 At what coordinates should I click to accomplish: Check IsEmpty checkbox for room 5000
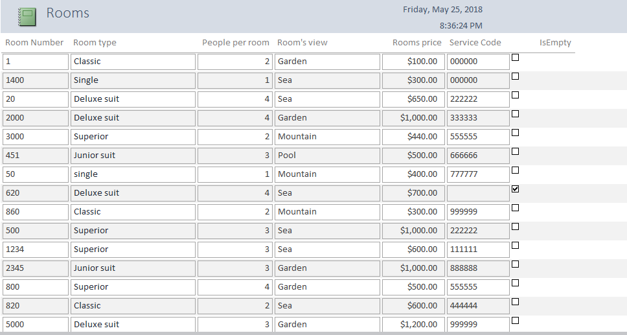[516, 321]
